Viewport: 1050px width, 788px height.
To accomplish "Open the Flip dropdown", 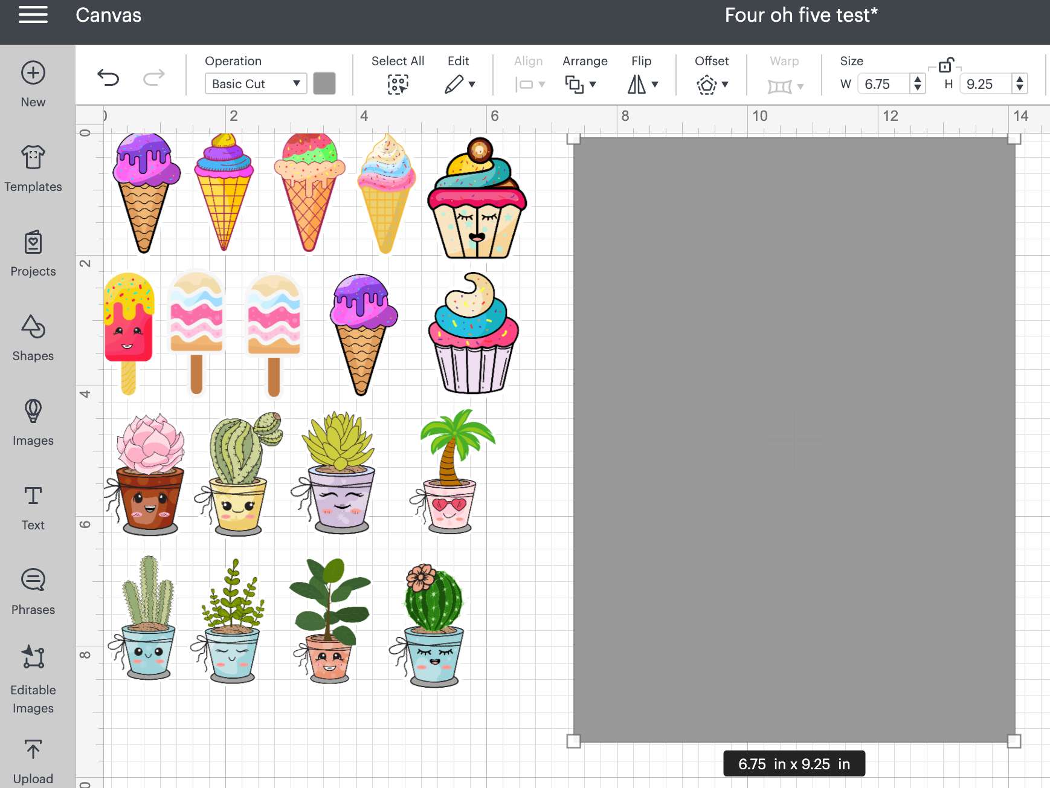I will point(642,84).
